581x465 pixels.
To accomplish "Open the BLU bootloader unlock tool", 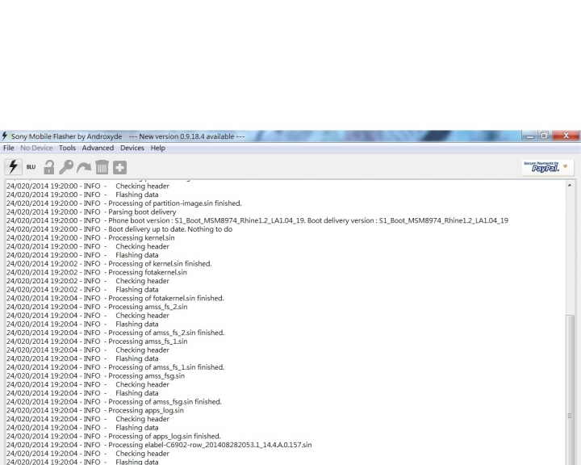I will tap(31, 167).
